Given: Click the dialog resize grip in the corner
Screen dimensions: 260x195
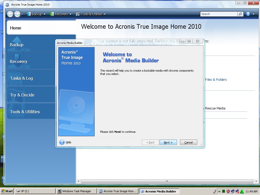Looking at the screenshot, I should point(201,144).
